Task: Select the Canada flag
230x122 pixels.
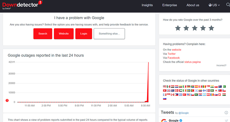Action: pyautogui.click(x=172, y=95)
